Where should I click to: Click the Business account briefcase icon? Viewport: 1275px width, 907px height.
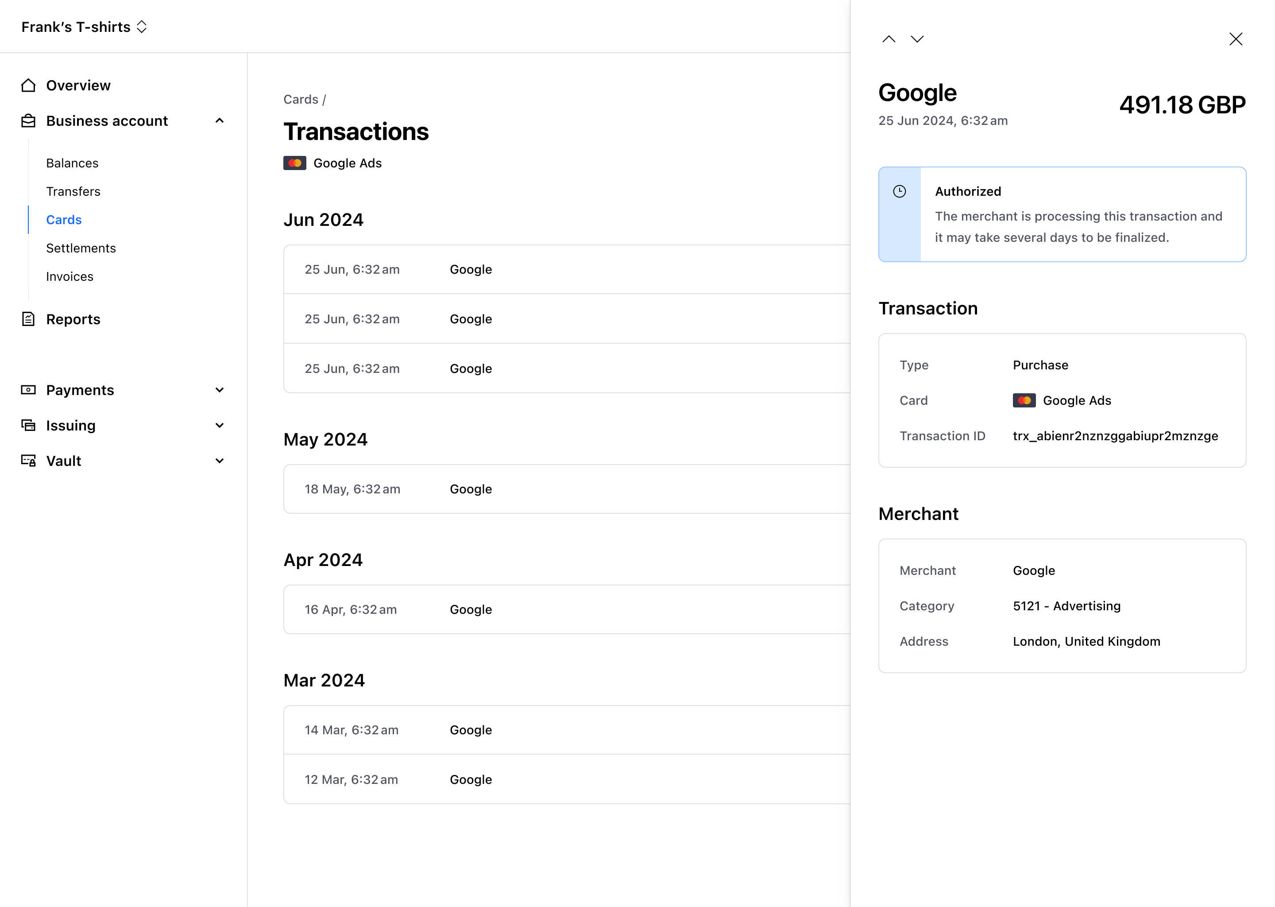[28, 120]
